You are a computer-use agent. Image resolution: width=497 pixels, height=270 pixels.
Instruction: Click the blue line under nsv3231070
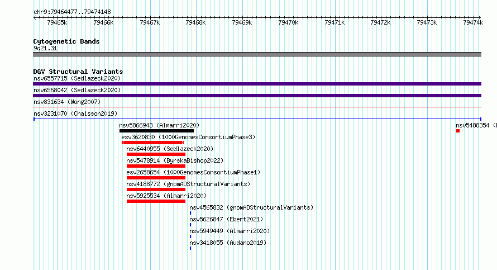(x=257, y=119)
